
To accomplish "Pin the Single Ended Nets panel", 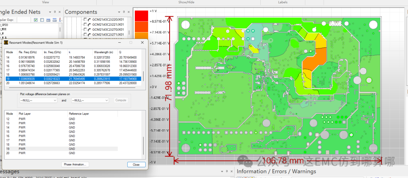I will coord(55,12).
